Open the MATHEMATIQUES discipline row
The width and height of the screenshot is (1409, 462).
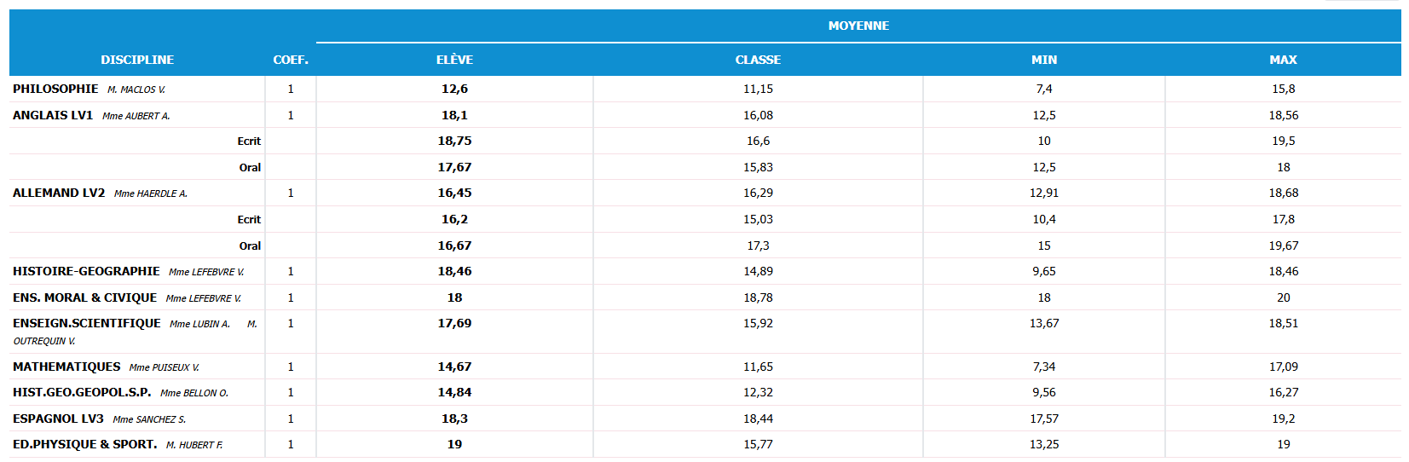pos(66,367)
